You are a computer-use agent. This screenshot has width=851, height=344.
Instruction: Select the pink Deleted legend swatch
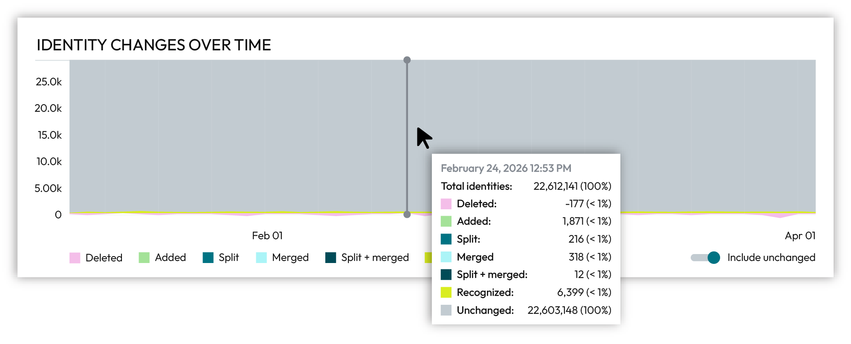[75, 257]
